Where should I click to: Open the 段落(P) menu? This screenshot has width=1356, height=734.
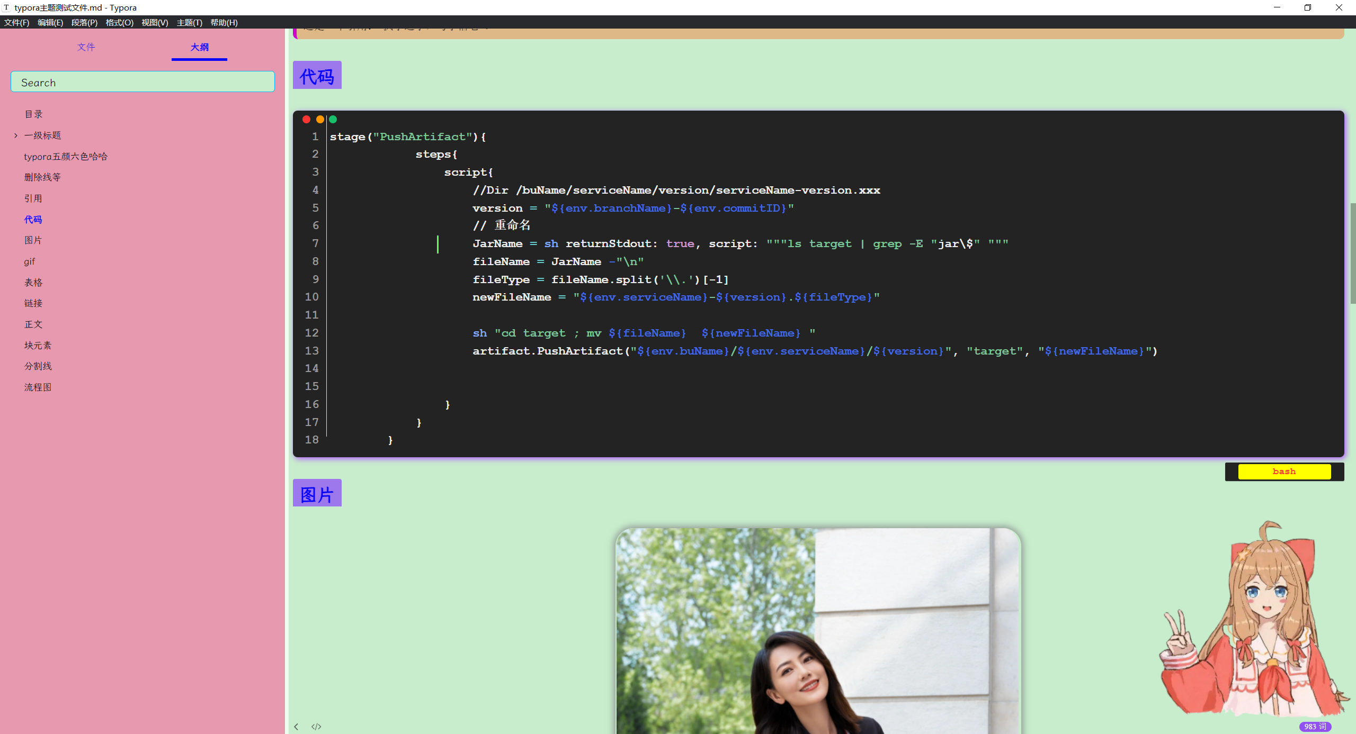click(85, 22)
